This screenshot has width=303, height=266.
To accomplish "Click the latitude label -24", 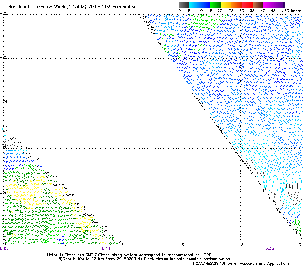I will pos(4,101).
